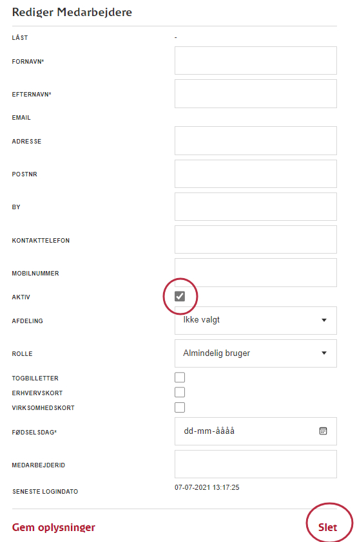The width and height of the screenshot is (357, 542).
Task: Save with Gem oplysninger link
Action: click(x=53, y=527)
